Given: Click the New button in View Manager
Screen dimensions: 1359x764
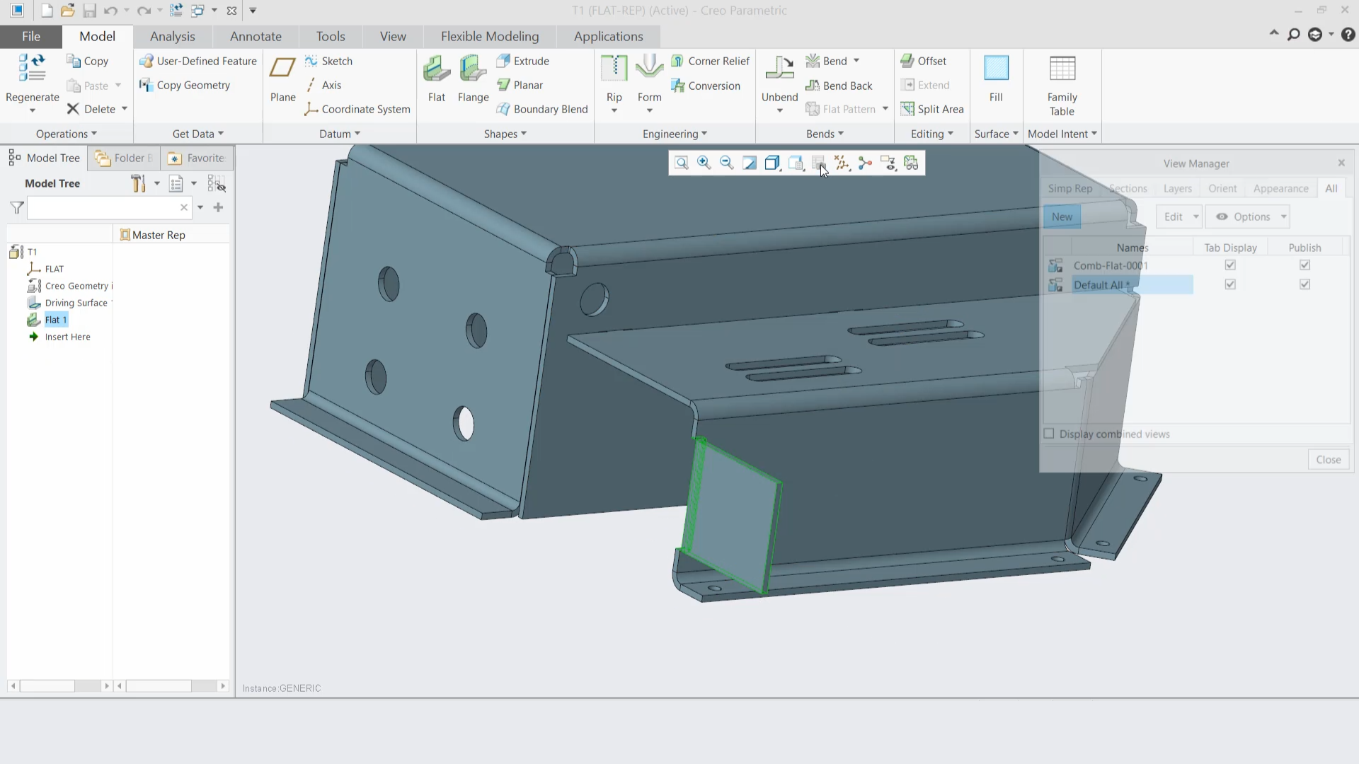Looking at the screenshot, I should [1062, 217].
